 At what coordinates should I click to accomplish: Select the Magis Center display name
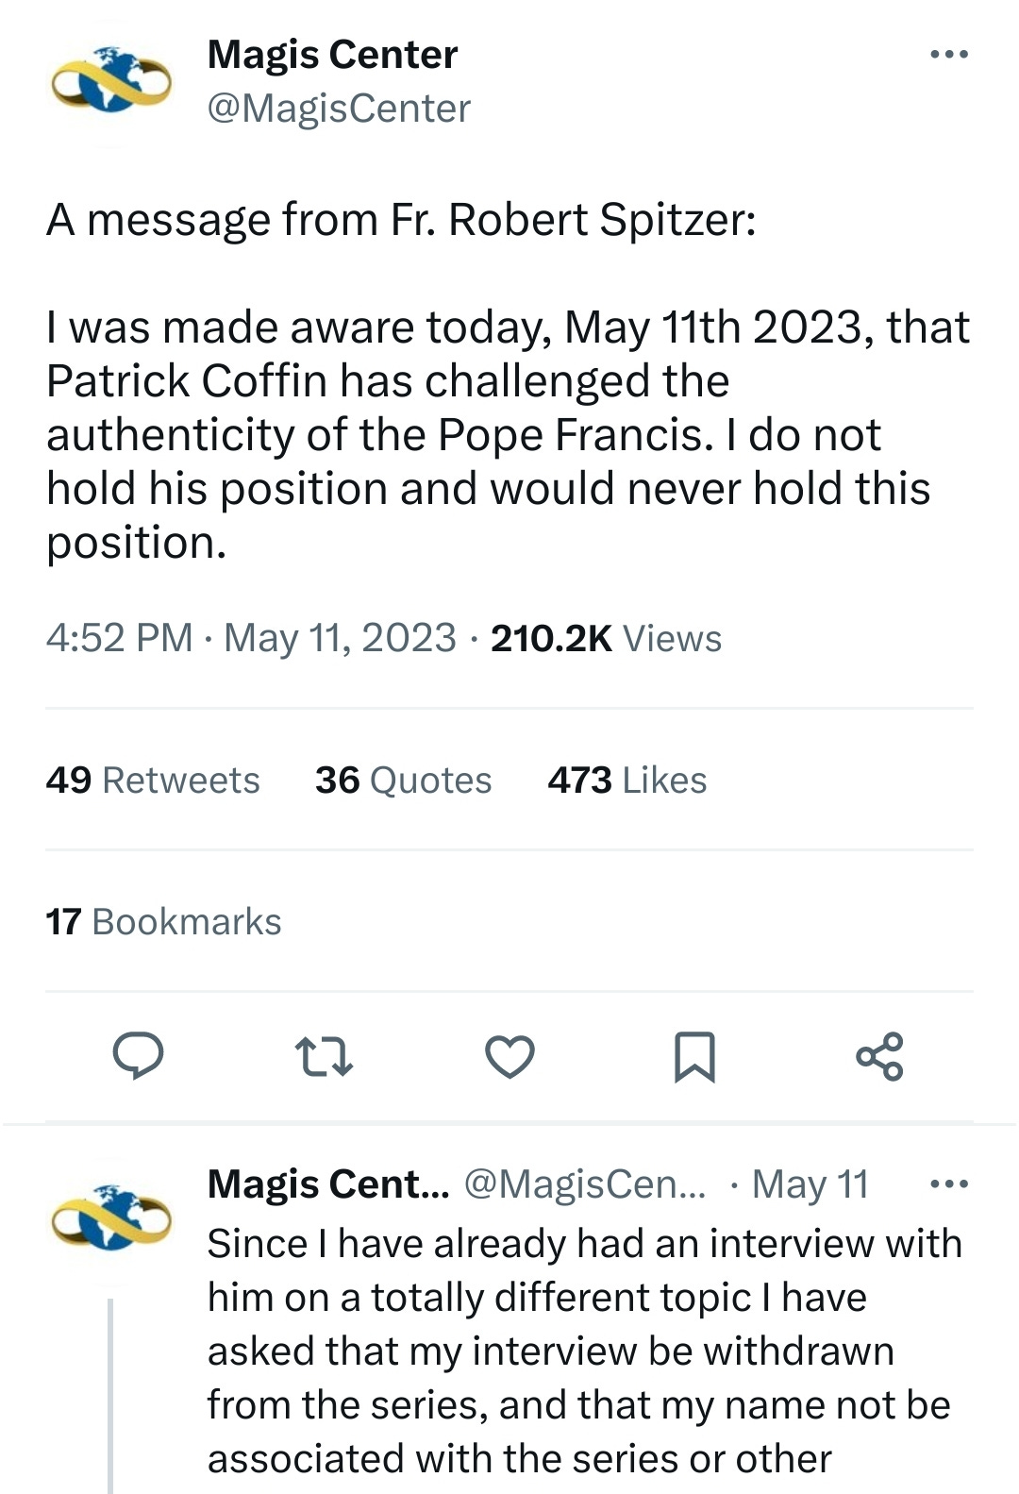[332, 54]
